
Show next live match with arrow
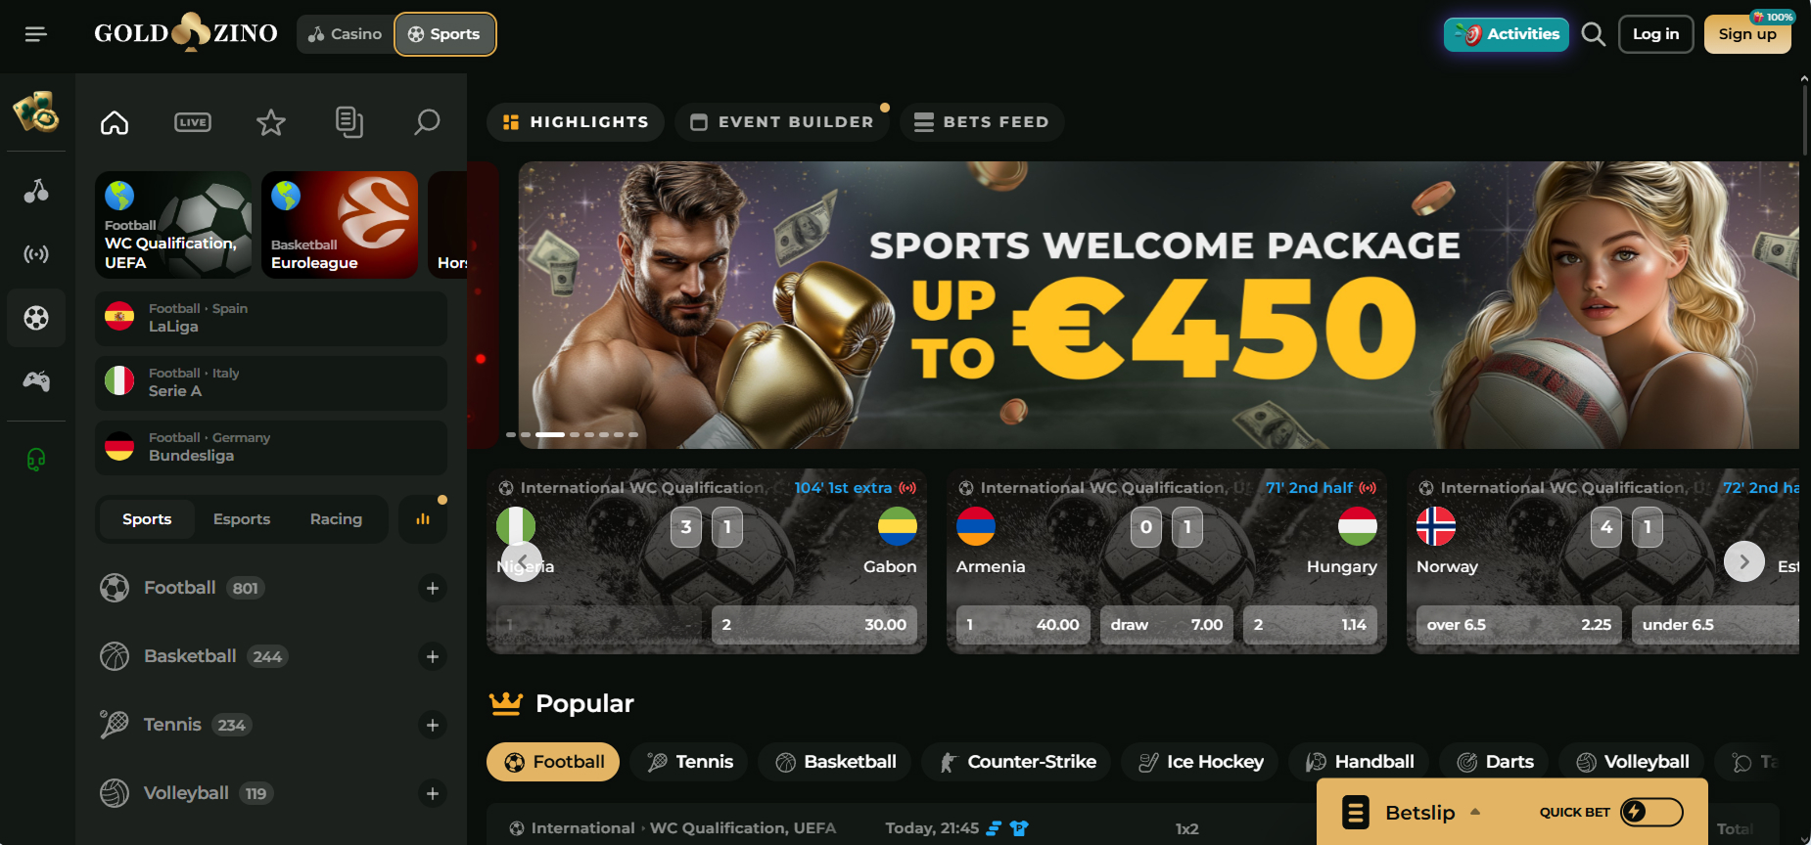[1743, 561]
